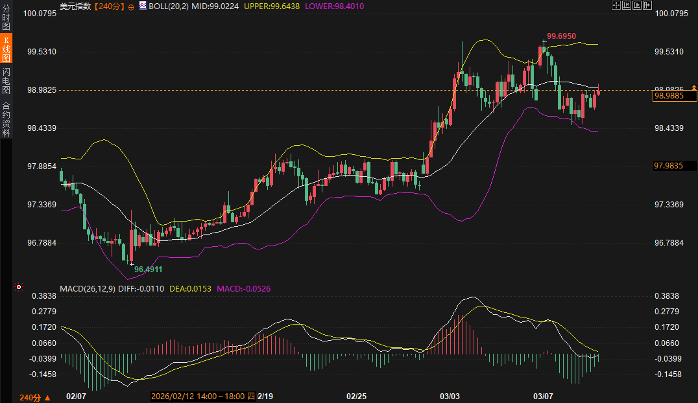Screen dimensions: 698x403
Task: Click the current price tag 98.9885
Action: pyautogui.click(x=674, y=96)
